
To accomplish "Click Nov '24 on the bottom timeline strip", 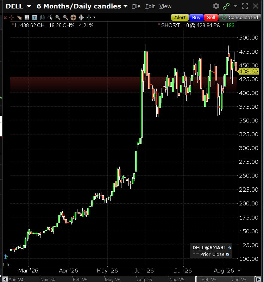I will coord(48,280).
